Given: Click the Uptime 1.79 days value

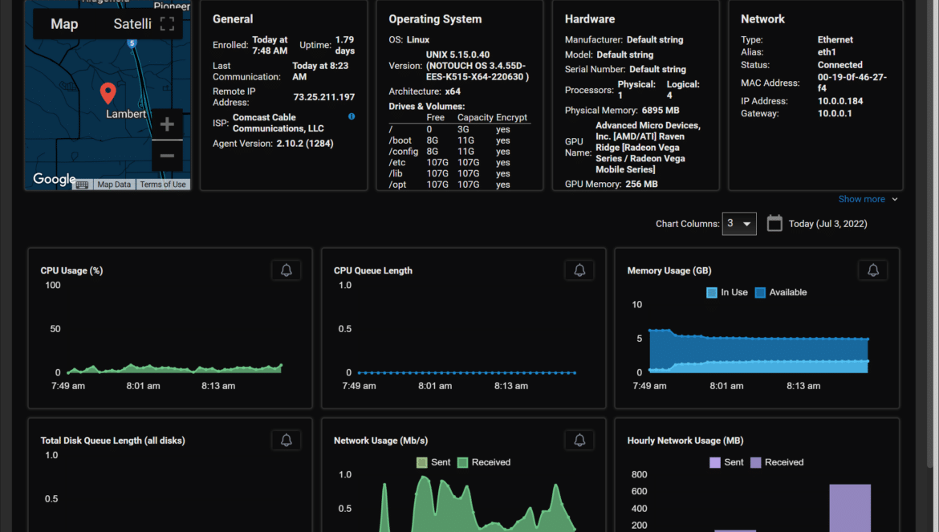Looking at the screenshot, I should (344, 45).
